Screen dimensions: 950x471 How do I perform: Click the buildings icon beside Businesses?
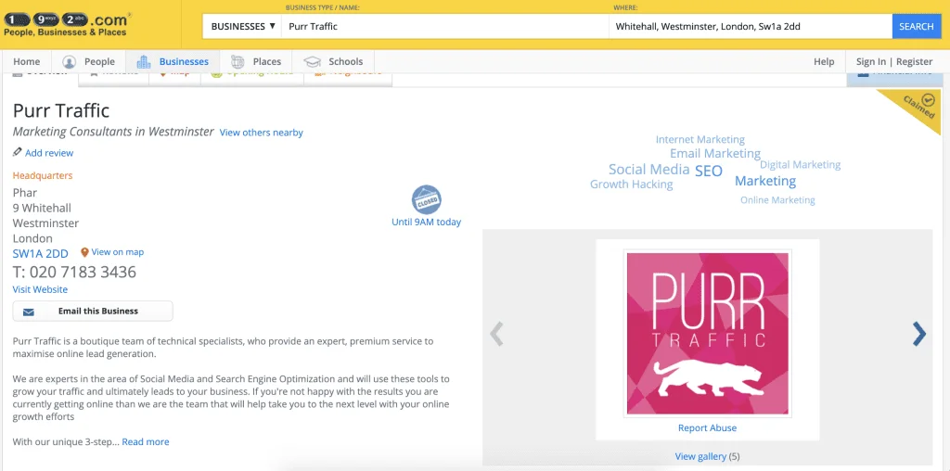144,62
